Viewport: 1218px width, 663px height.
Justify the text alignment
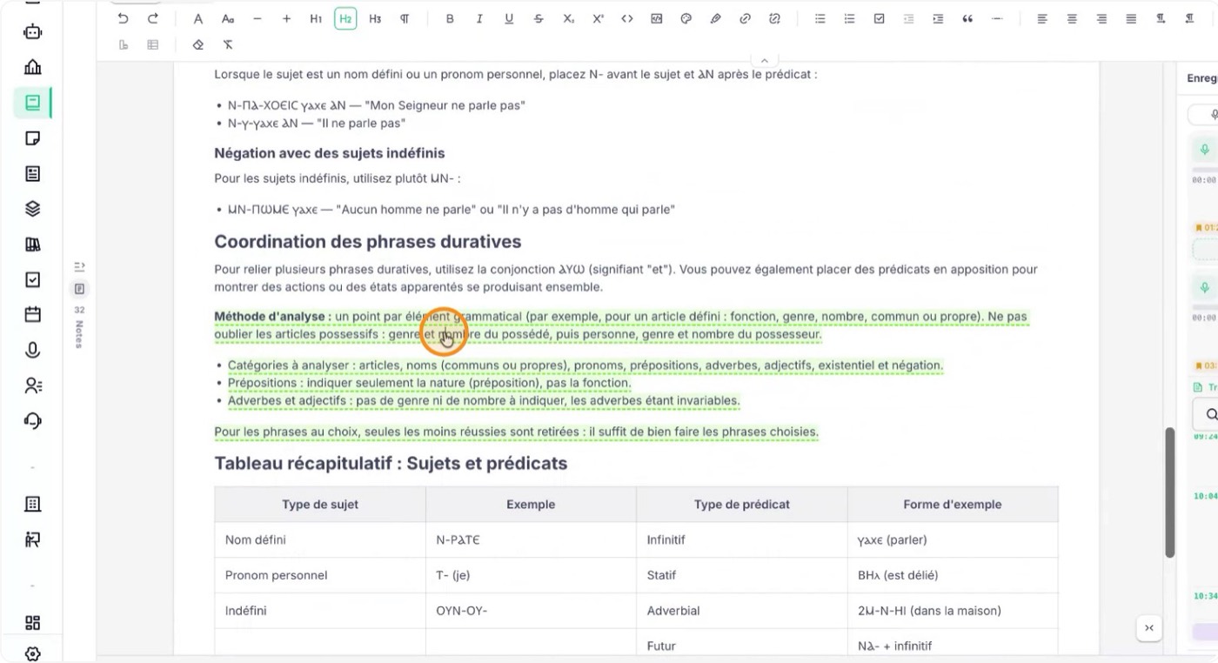(x=1131, y=19)
